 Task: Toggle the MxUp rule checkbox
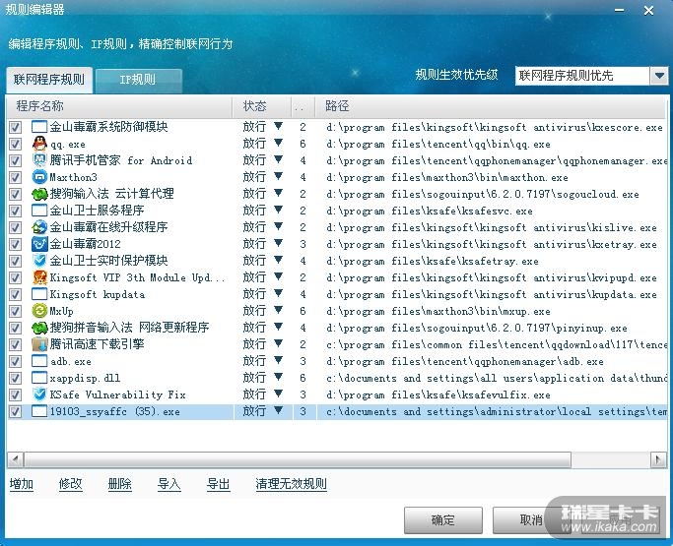click(16, 311)
